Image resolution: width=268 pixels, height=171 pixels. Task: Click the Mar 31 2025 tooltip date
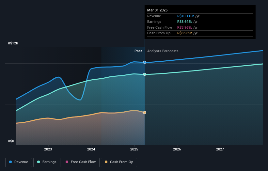tap(157, 10)
